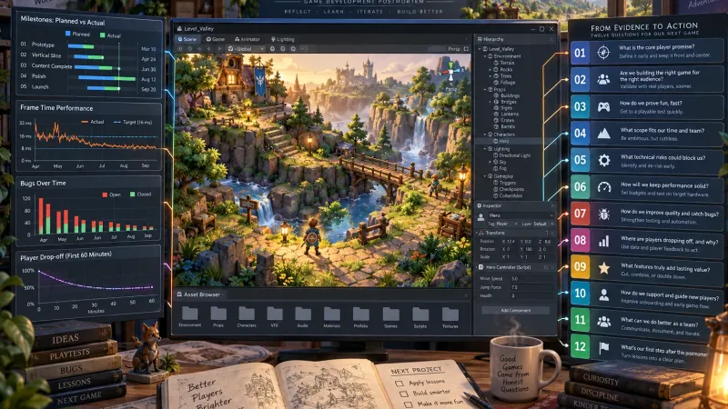Select Collectibles in the Hierarchy
Image resolution: width=728 pixels, height=409 pixels.
pyautogui.click(x=511, y=195)
